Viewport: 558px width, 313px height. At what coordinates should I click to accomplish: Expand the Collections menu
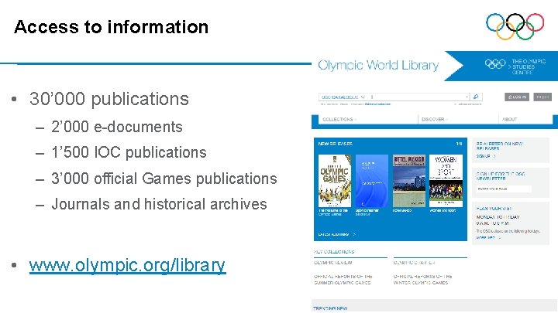[339, 119]
